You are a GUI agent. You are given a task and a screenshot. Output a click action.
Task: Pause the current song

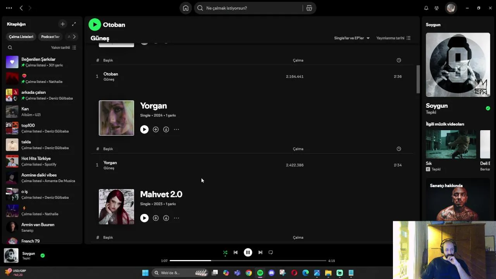[248, 252]
